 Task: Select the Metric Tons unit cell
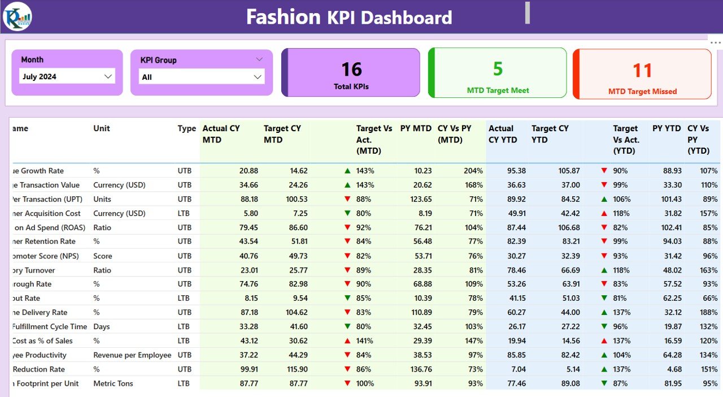point(113,383)
